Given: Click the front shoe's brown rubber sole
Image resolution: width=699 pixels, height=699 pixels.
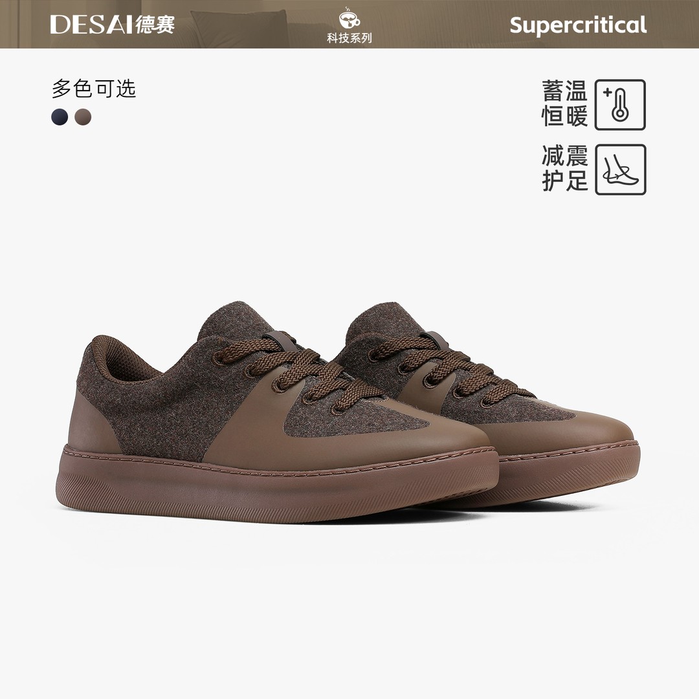Looking at the screenshot, I should coord(276,483).
